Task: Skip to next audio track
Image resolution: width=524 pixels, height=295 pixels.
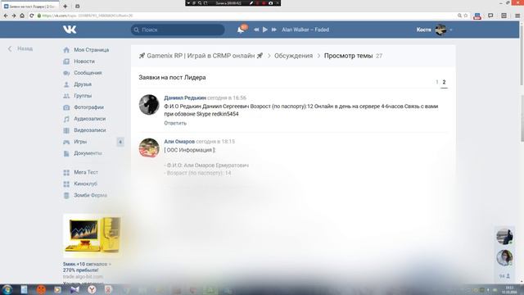Action: click(273, 29)
